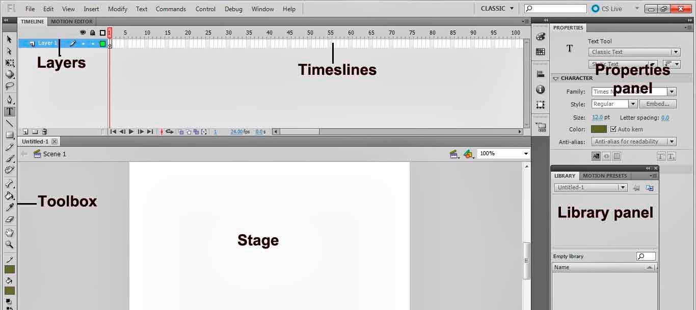
Task: Select the Pencil tool
Action: click(x=9, y=147)
